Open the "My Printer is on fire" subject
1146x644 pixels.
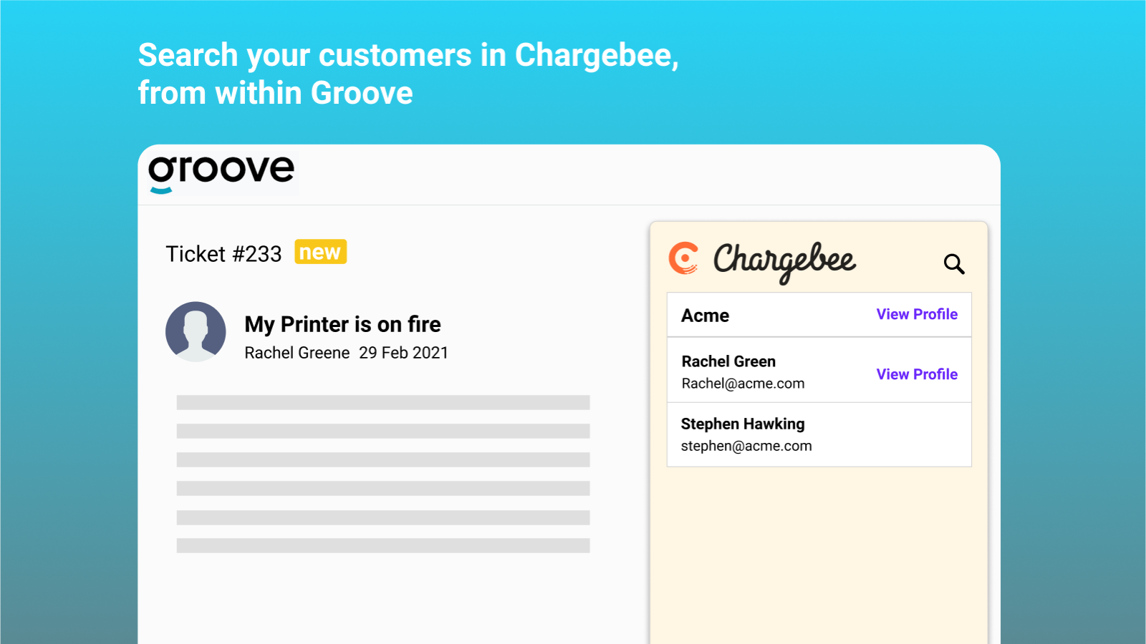(342, 324)
